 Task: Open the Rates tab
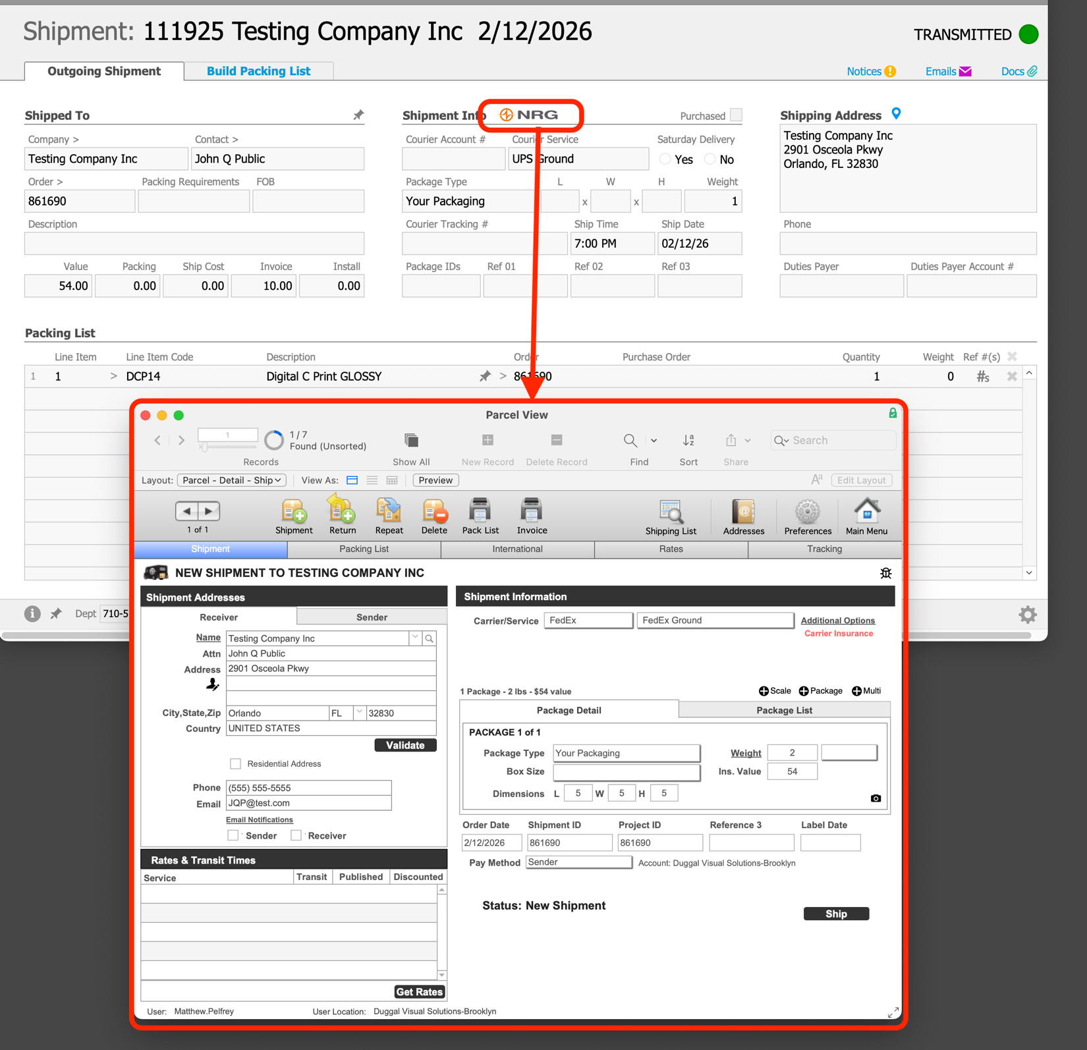(x=671, y=549)
